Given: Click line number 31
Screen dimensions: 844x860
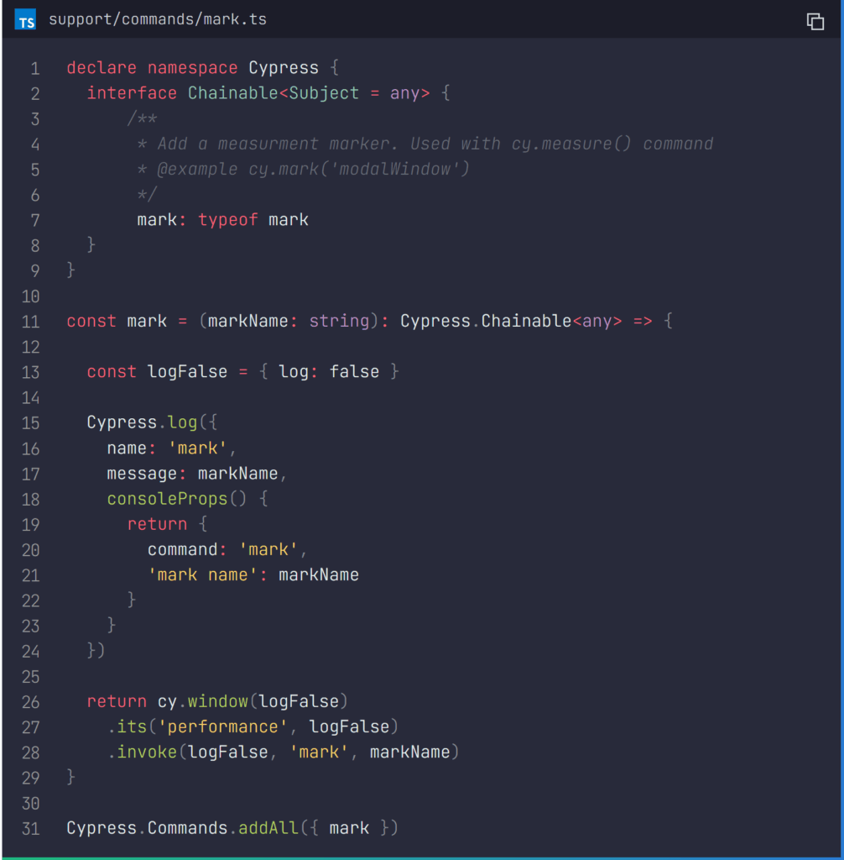Looking at the screenshot, I should pyautogui.click(x=31, y=828).
